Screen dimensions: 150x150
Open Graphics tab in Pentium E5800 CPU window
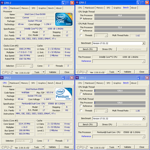42,83
